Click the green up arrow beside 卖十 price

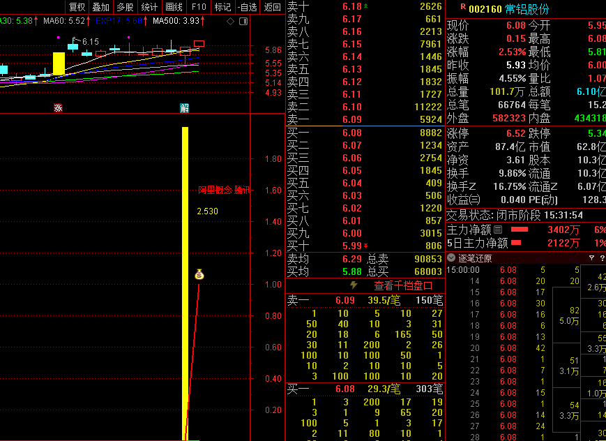[367, 6]
